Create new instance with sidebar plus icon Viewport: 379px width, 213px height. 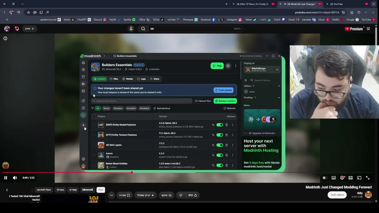tap(83, 125)
